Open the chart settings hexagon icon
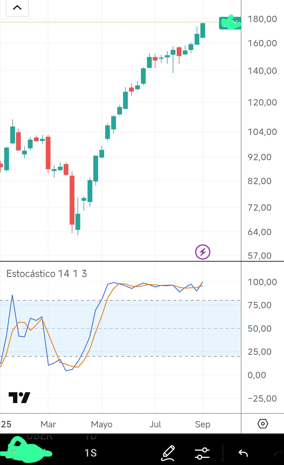 (263, 424)
